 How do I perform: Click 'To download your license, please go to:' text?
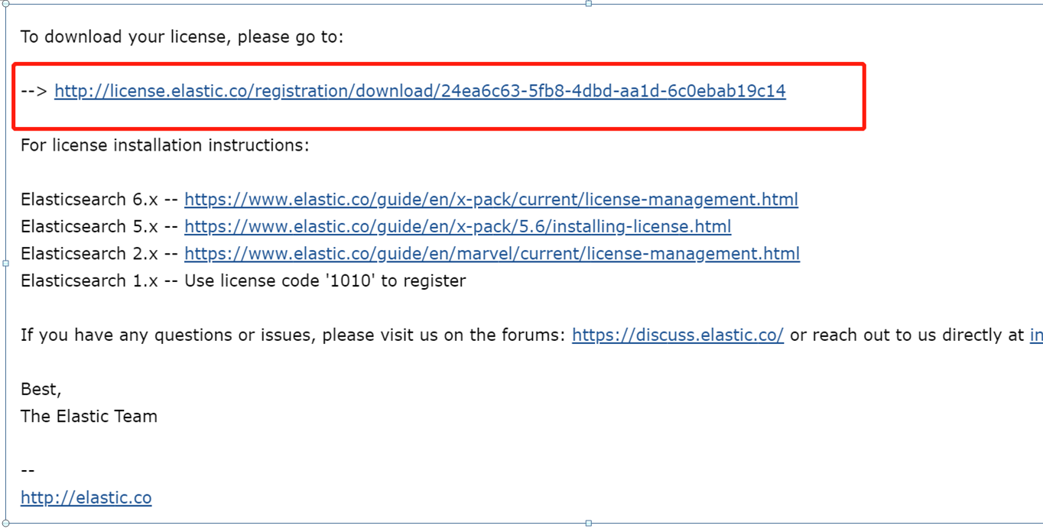click(x=182, y=37)
